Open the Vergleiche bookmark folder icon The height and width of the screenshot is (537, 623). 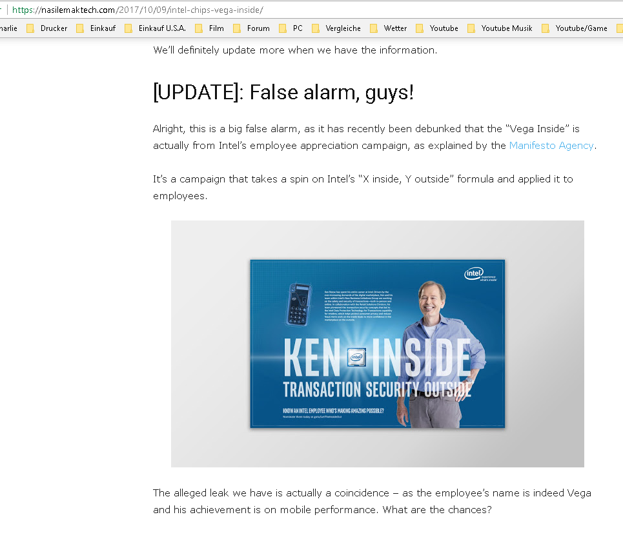[x=316, y=28]
